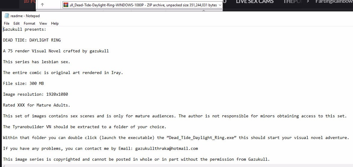The image size is (353, 167).
Task: Click the FartingRainbow username link
Action: (x=334, y=2)
